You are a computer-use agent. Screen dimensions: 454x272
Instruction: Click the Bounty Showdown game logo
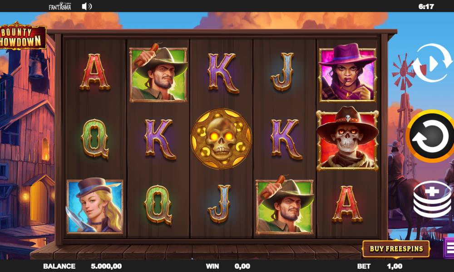tap(23, 36)
